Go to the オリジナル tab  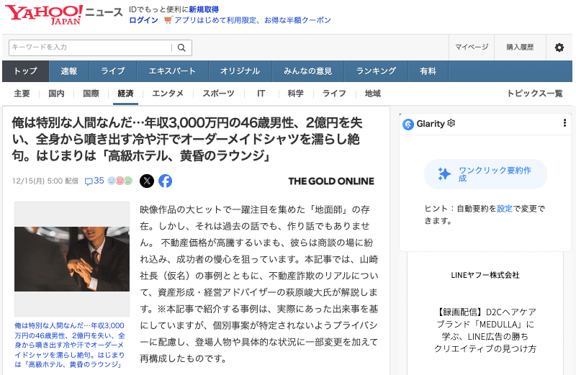click(x=240, y=71)
